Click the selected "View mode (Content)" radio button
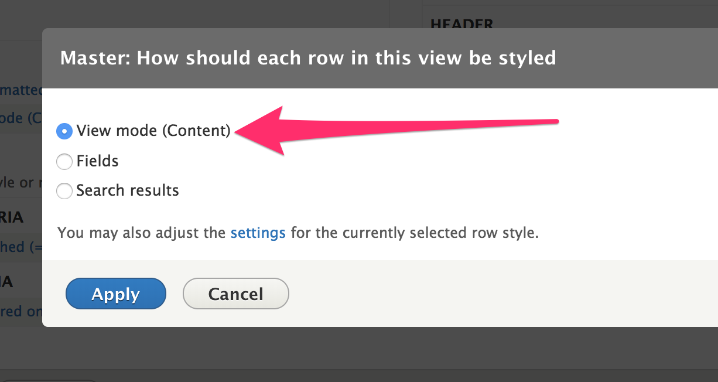718x382 pixels. 64,131
